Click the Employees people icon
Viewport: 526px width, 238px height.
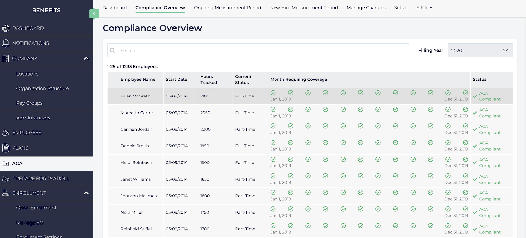[6, 133]
